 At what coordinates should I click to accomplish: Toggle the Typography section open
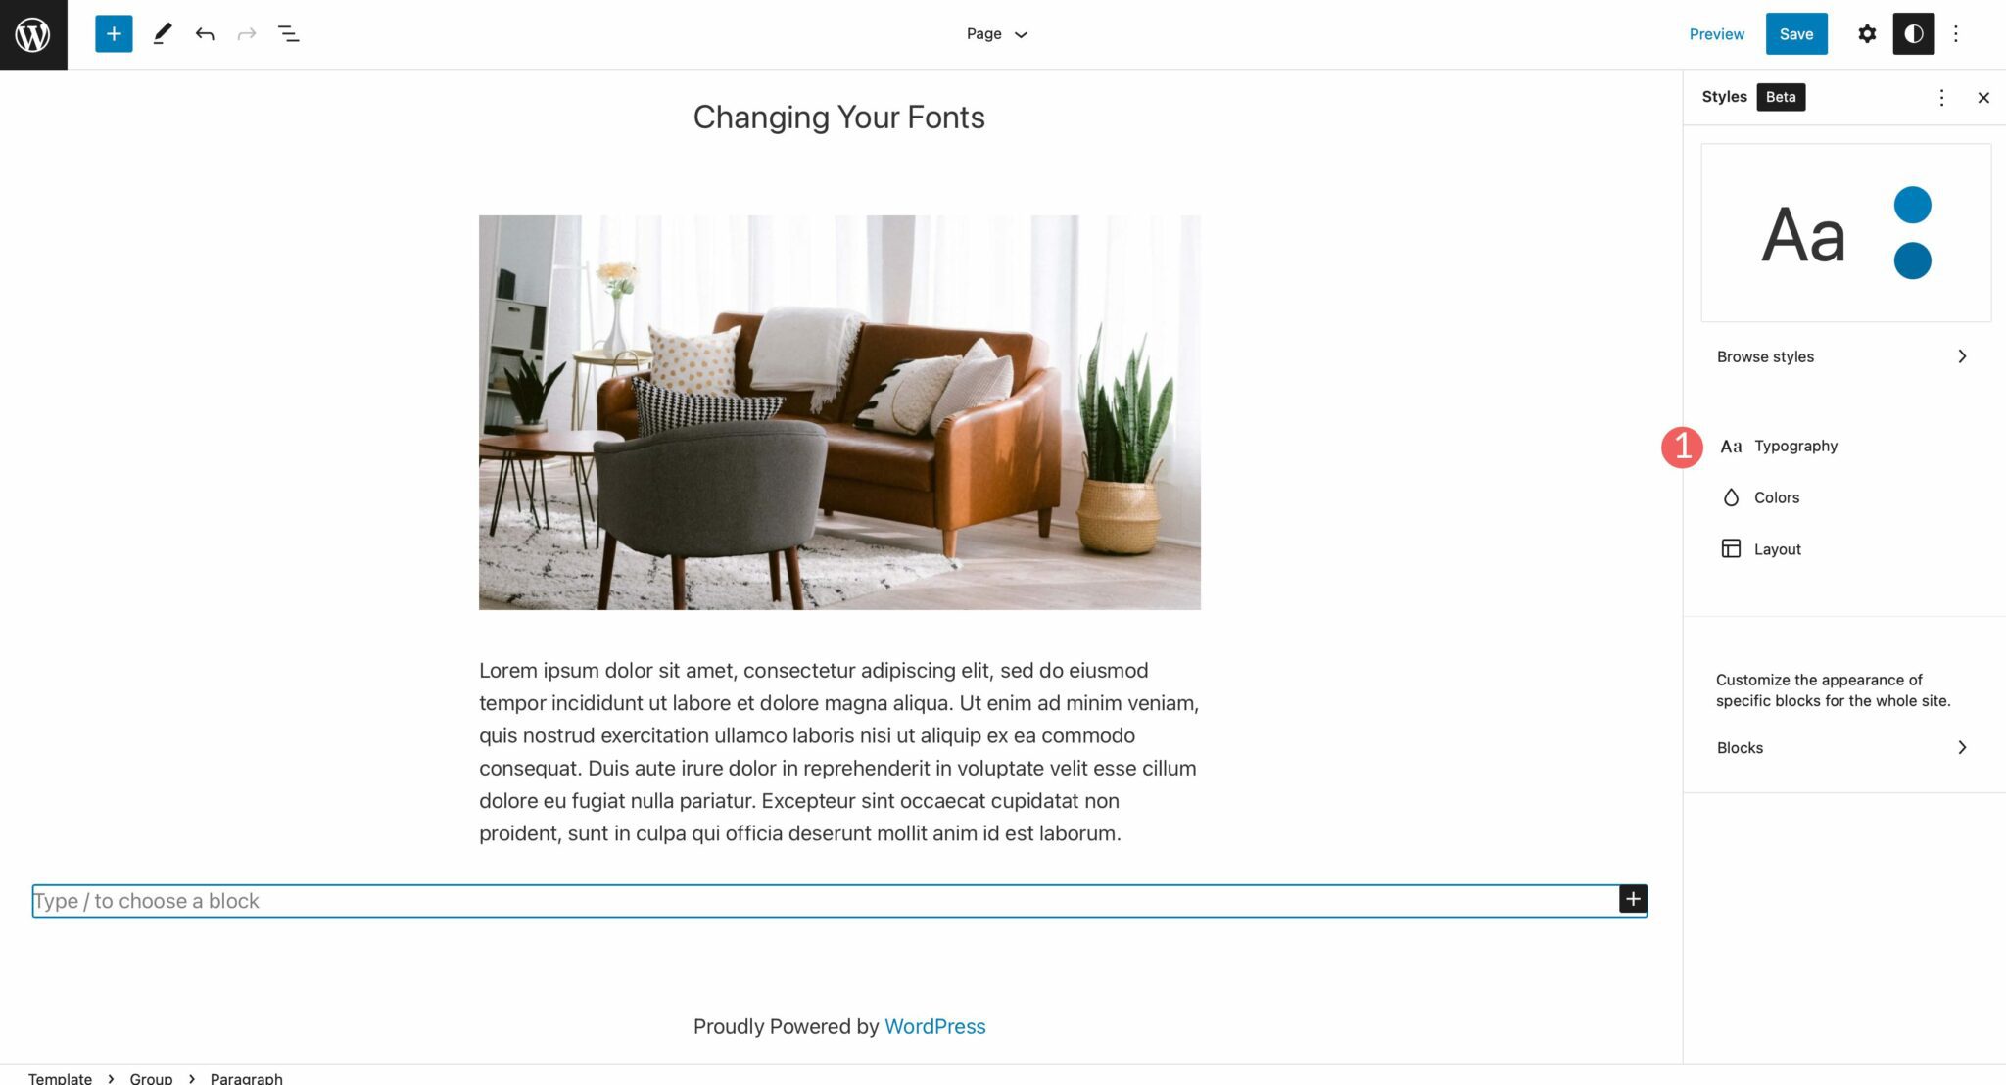point(1796,445)
